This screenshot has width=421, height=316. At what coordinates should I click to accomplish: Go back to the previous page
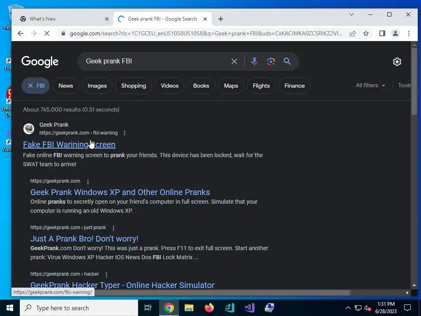(x=21, y=33)
